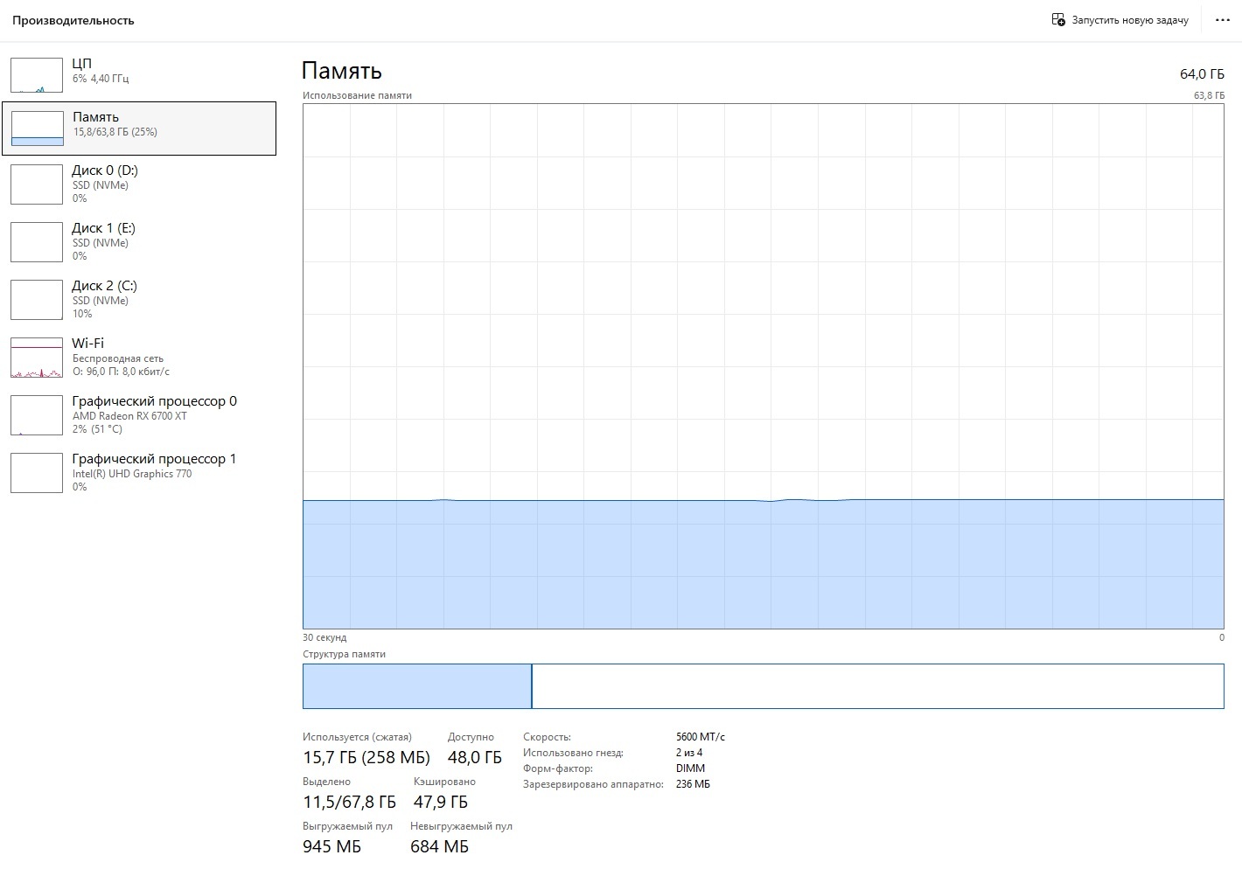Open the Диск 0 (D:) performance entry

tap(139, 184)
